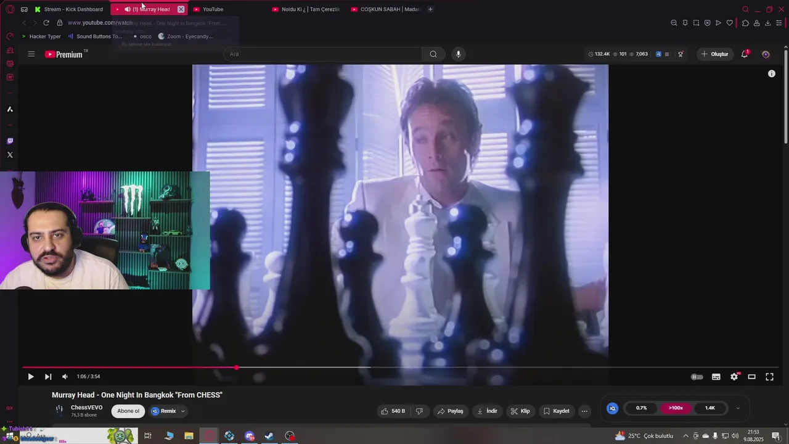
Task: Open the video in fullscreen
Action: [769, 377]
